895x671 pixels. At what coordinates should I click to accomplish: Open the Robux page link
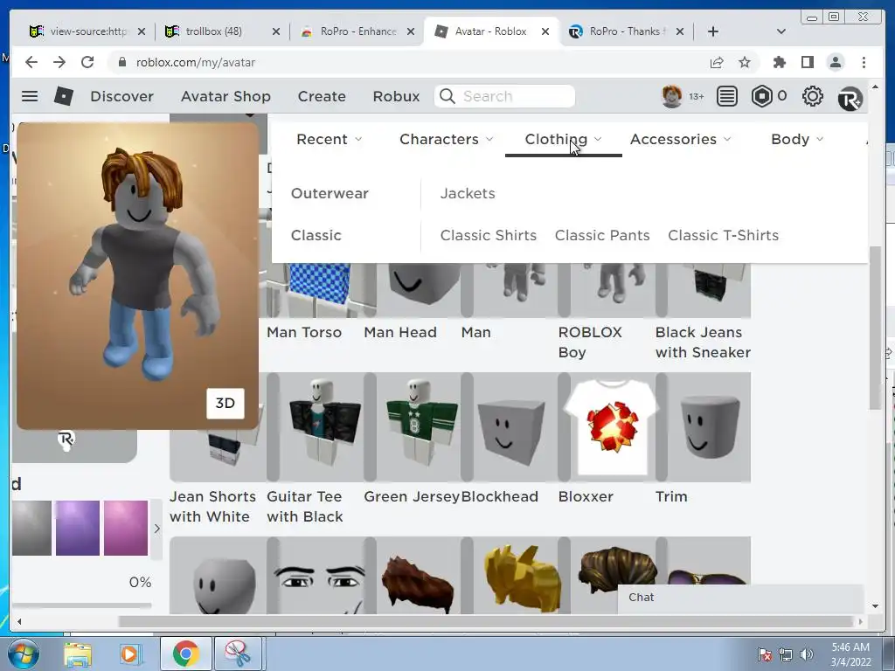click(396, 96)
